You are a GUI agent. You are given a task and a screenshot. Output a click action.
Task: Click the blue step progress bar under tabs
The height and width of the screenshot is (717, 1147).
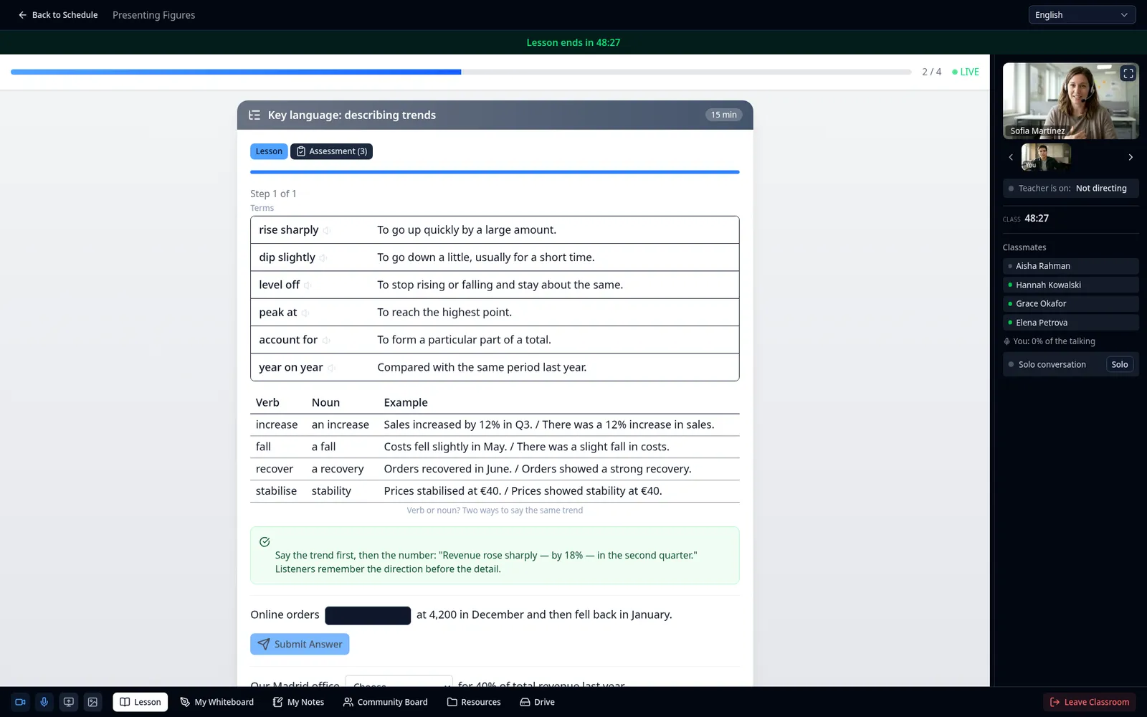coord(495,172)
